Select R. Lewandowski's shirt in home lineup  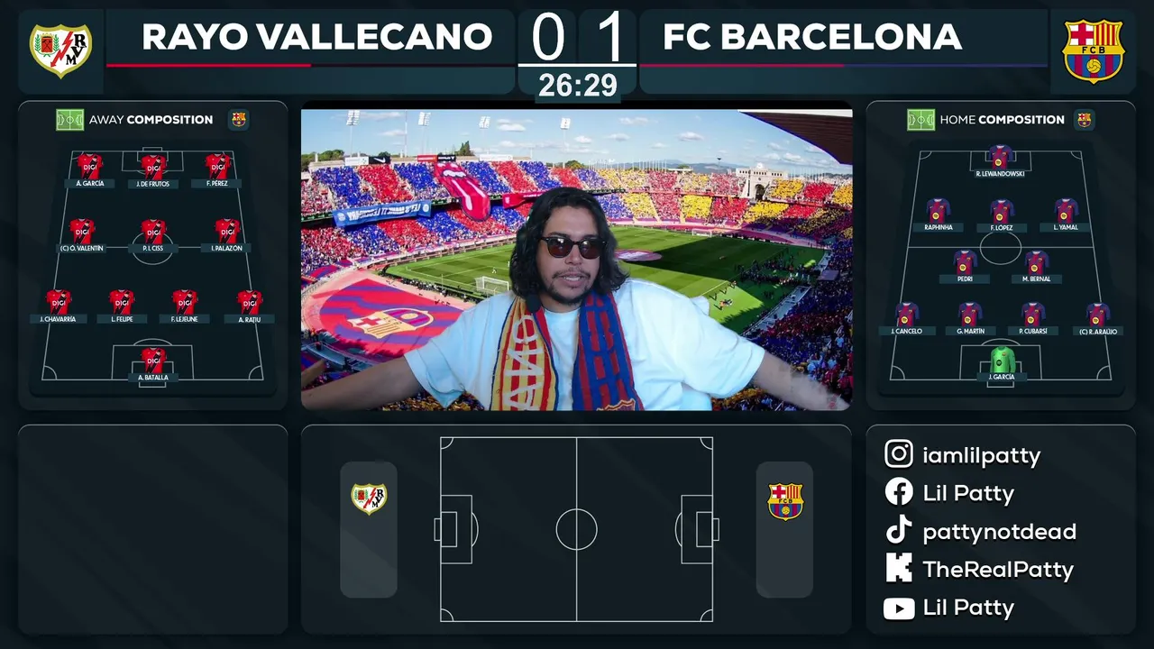pyautogui.click(x=1001, y=156)
